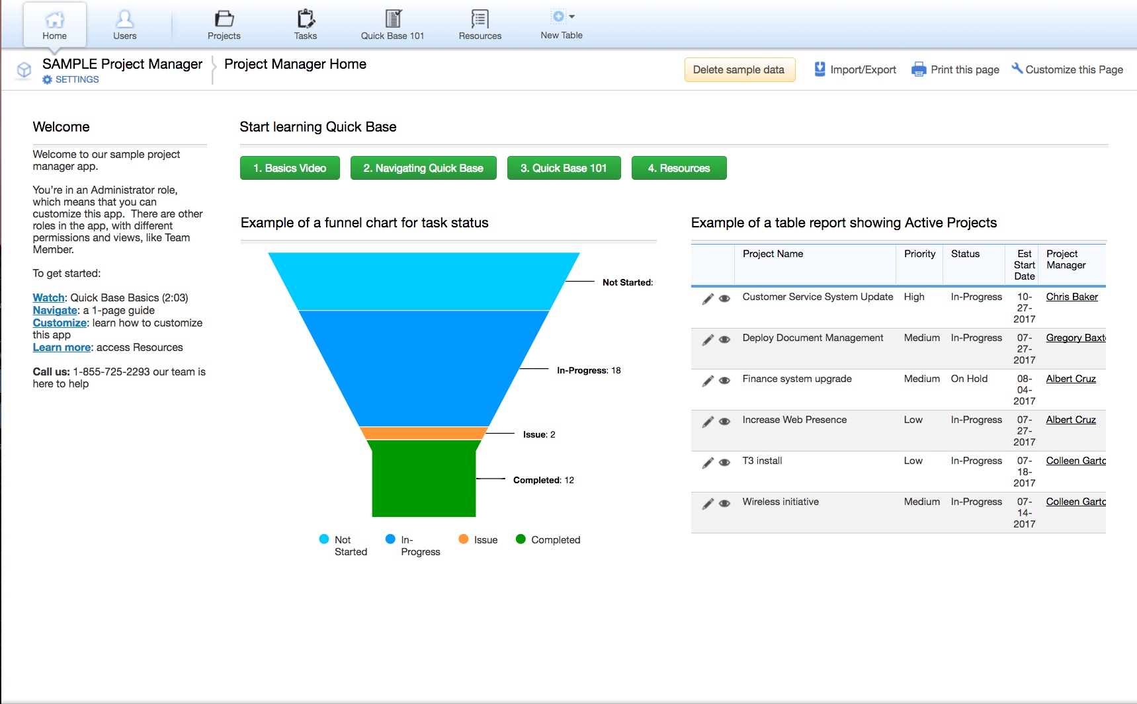View the Deploy Document Management record
The height and width of the screenshot is (704, 1137).
[x=724, y=340]
